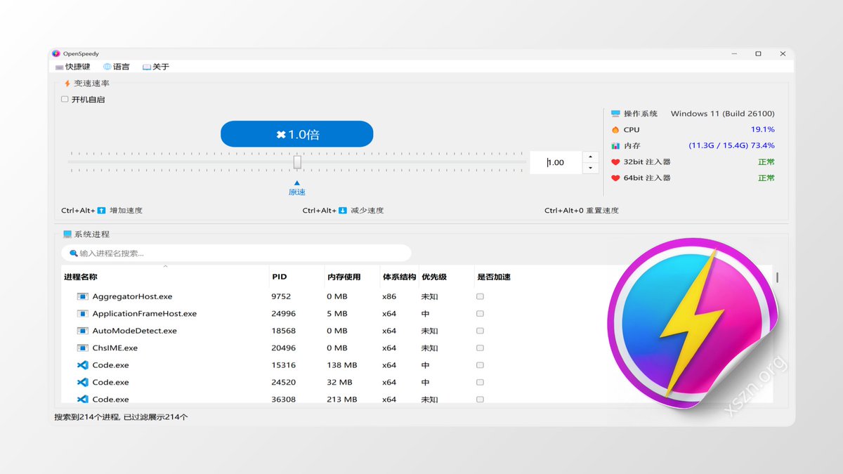843x474 pixels.
Task: Open the 语言 menu
Action: coord(117,66)
